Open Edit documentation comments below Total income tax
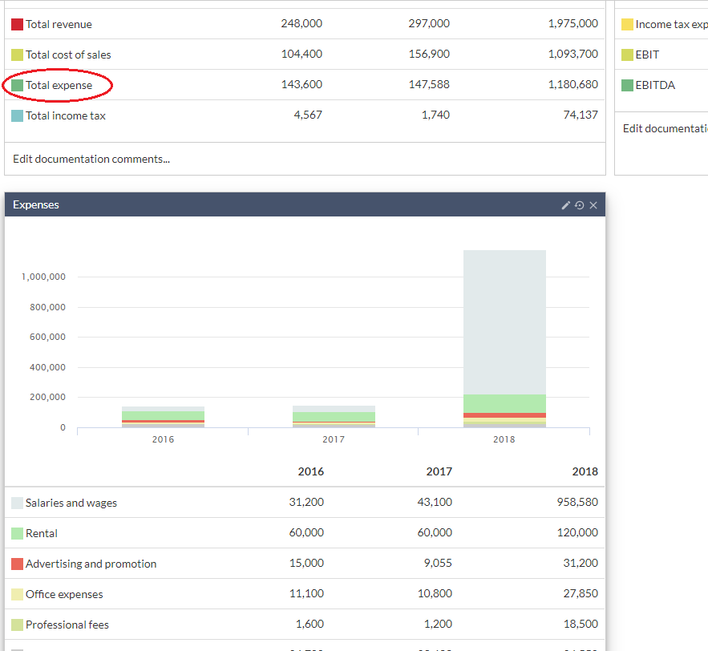708x651 pixels. point(91,159)
